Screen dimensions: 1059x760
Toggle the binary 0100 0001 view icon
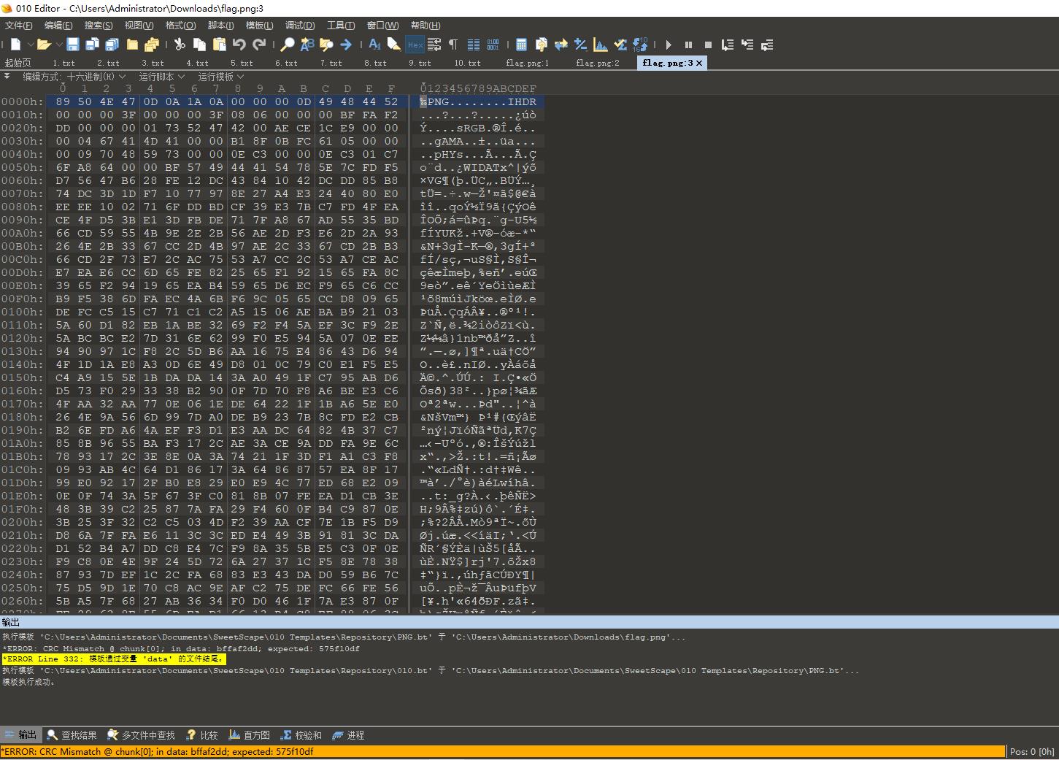493,45
